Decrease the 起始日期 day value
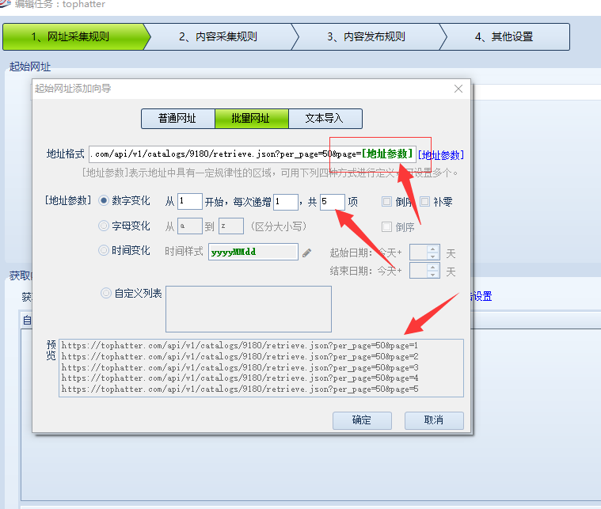 (432, 256)
